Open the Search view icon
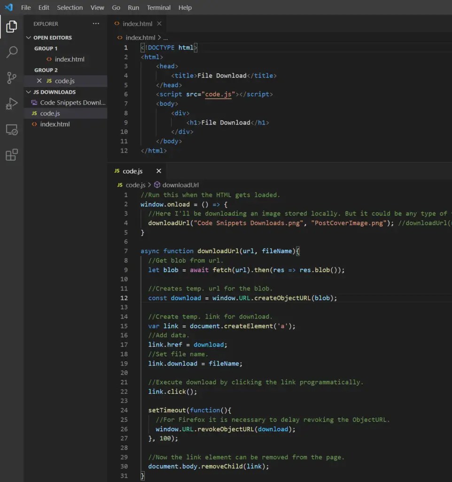This screenshot has width=452, height=482. click(x=12, y=52)
